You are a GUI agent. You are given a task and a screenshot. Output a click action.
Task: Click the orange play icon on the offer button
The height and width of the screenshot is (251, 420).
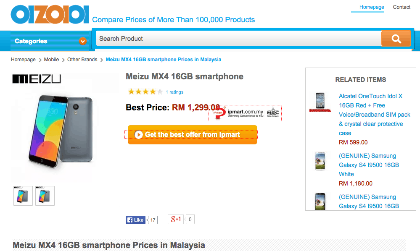tap(139, 135)
